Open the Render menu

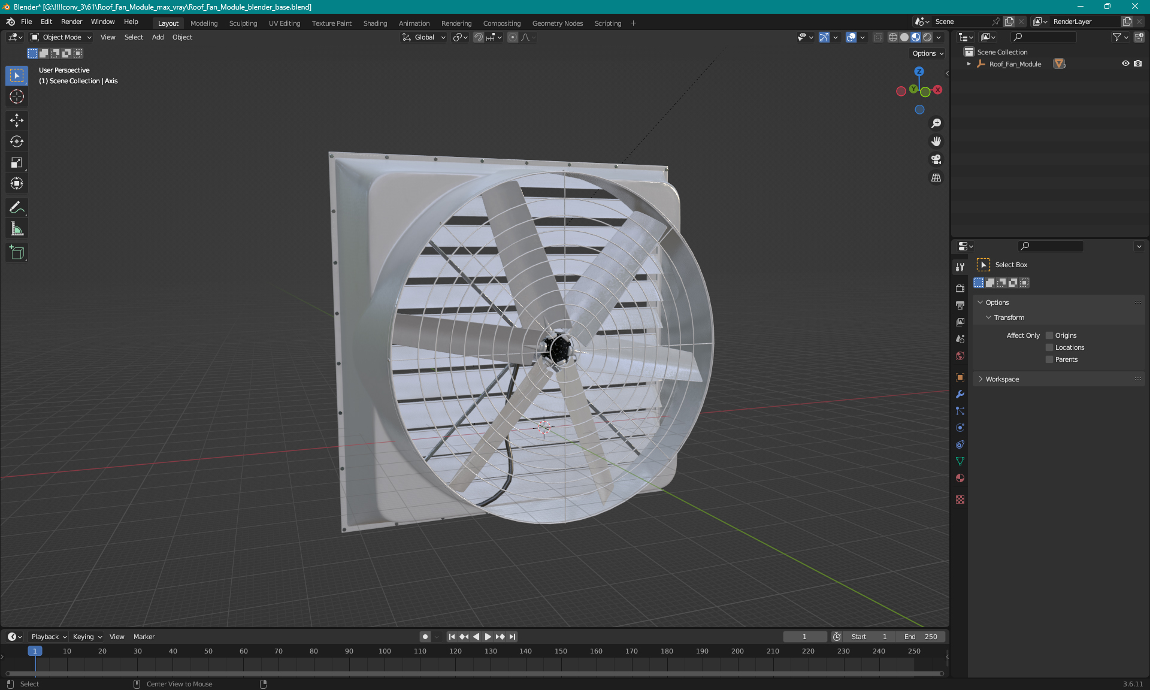click(x=71, y=22)
